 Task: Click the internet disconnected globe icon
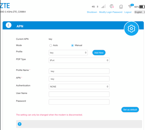[x=112, y=6]
